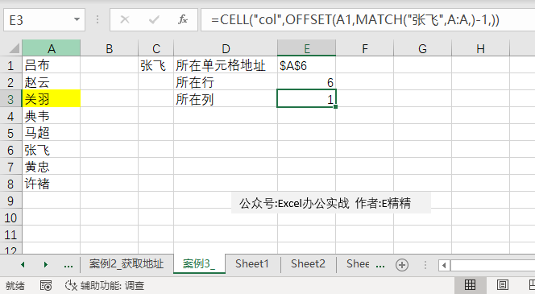Click cell A6 containing 张飞
The height and width of the screenshot is (294, 535).
(52, 149)
